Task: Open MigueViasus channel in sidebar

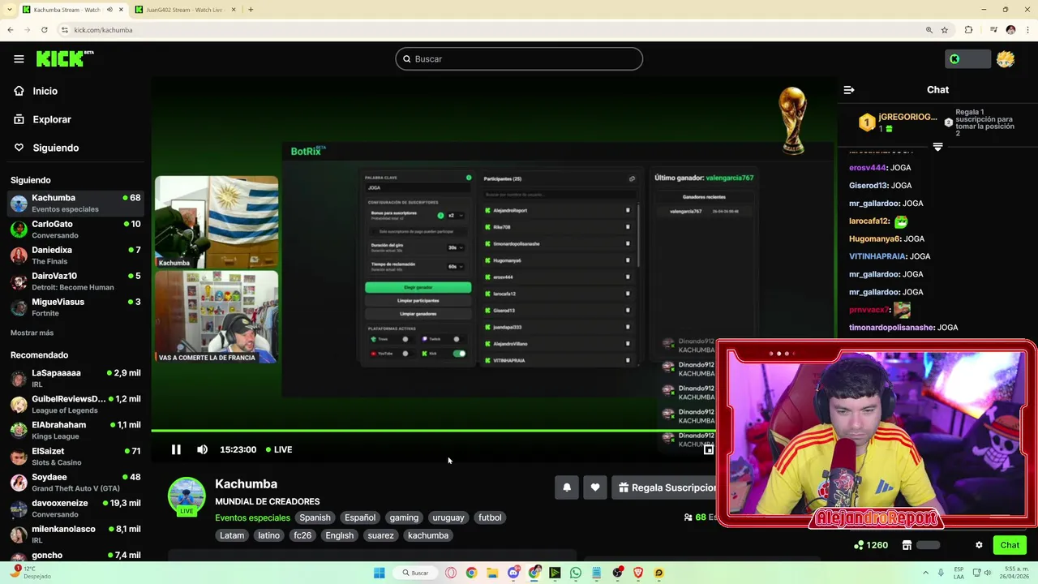Action: click(x=75, y=307)
